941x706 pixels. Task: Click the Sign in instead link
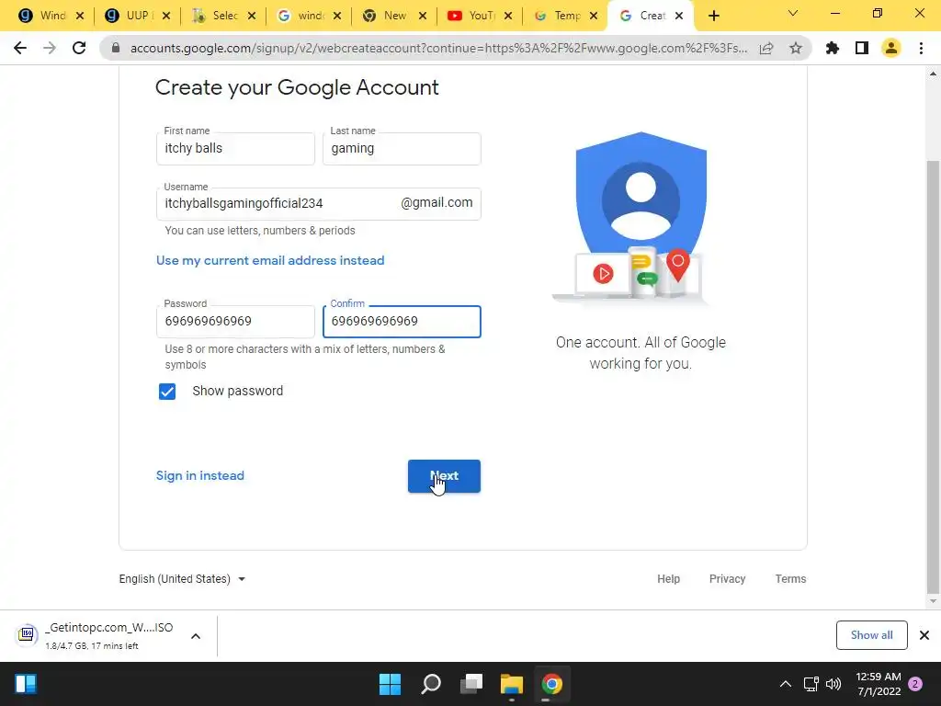[x=199, y=475]
